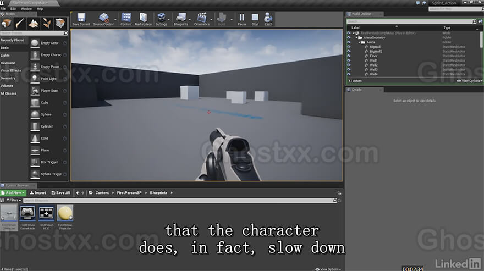The image size is (484, 271).
Task: Open Build options dropdown arrow
Action: (232, 19)
